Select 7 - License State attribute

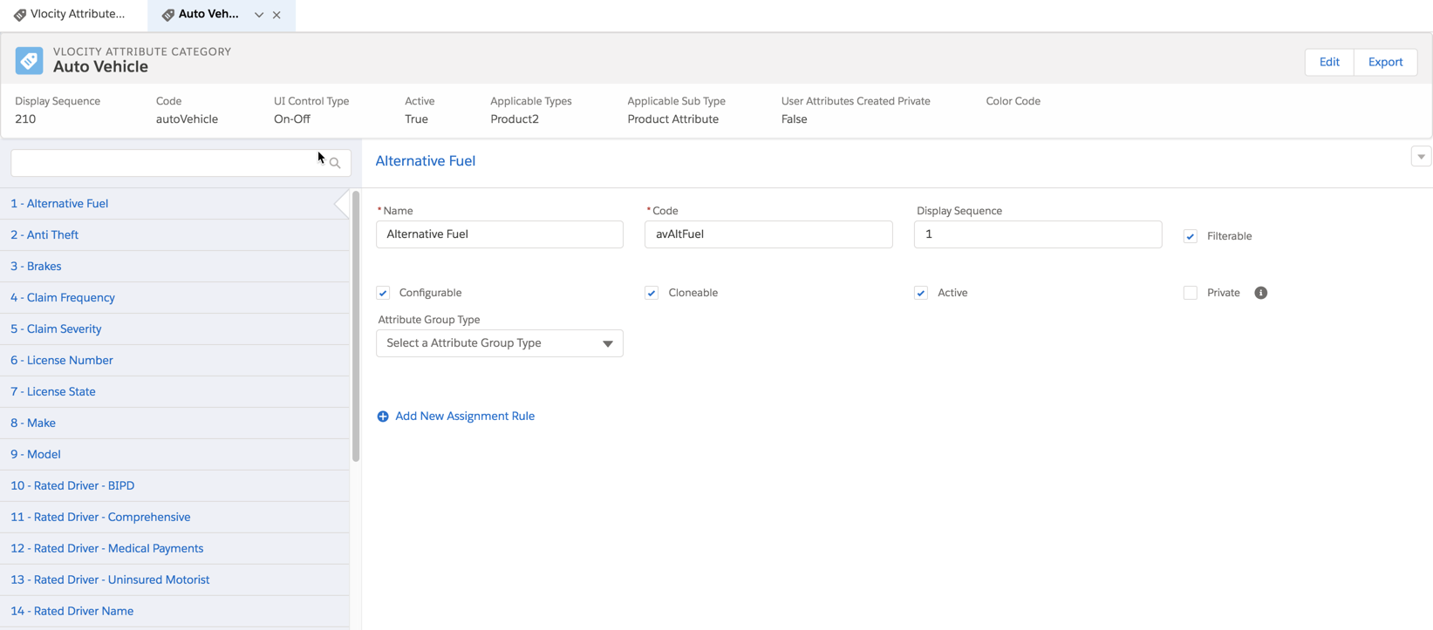pos(174,392)
